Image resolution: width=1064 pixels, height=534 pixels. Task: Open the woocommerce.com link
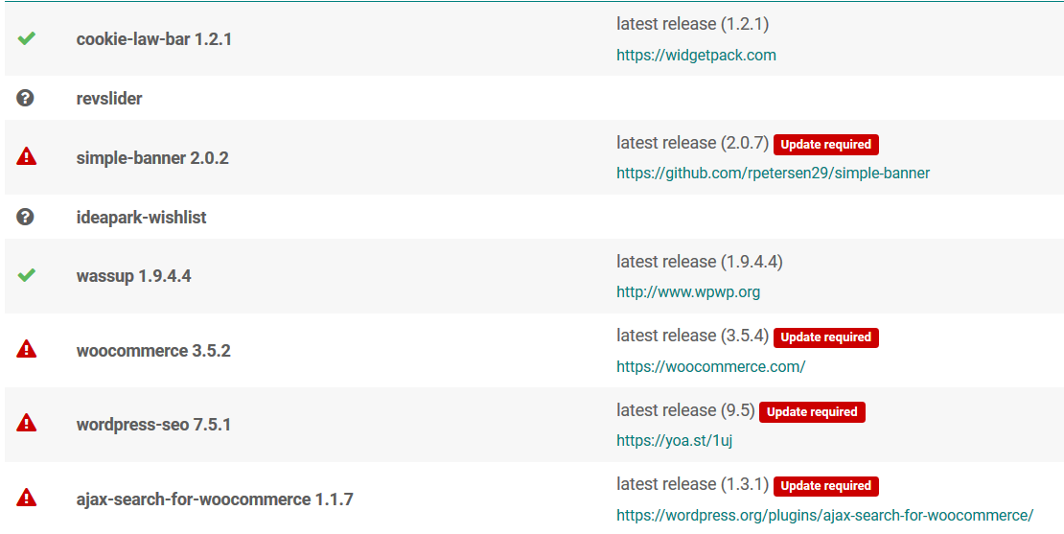[710, 366]
